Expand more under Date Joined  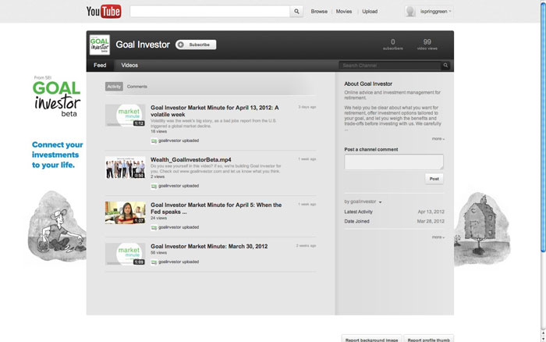[x=438, y=237]
